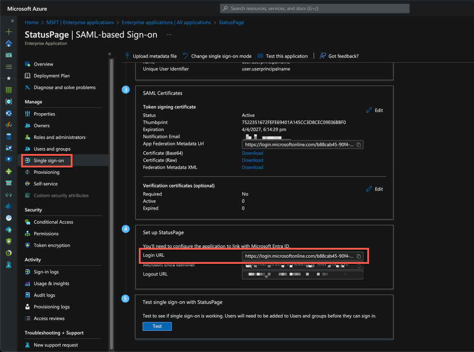Copy the Login URL to clipboard
Image resolution: width=474 pixels, height=352 pixels.
[x=359, y=256]
